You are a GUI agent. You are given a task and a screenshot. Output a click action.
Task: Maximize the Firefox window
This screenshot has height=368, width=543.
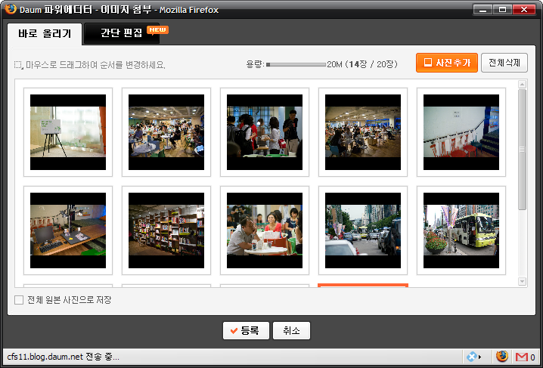tap(502, 9)
